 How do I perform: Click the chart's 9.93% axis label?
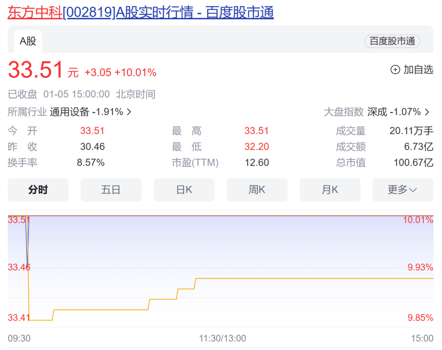(x=420, y=267)
